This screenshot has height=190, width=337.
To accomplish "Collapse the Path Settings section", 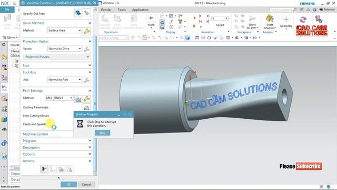I will (90, 91).
